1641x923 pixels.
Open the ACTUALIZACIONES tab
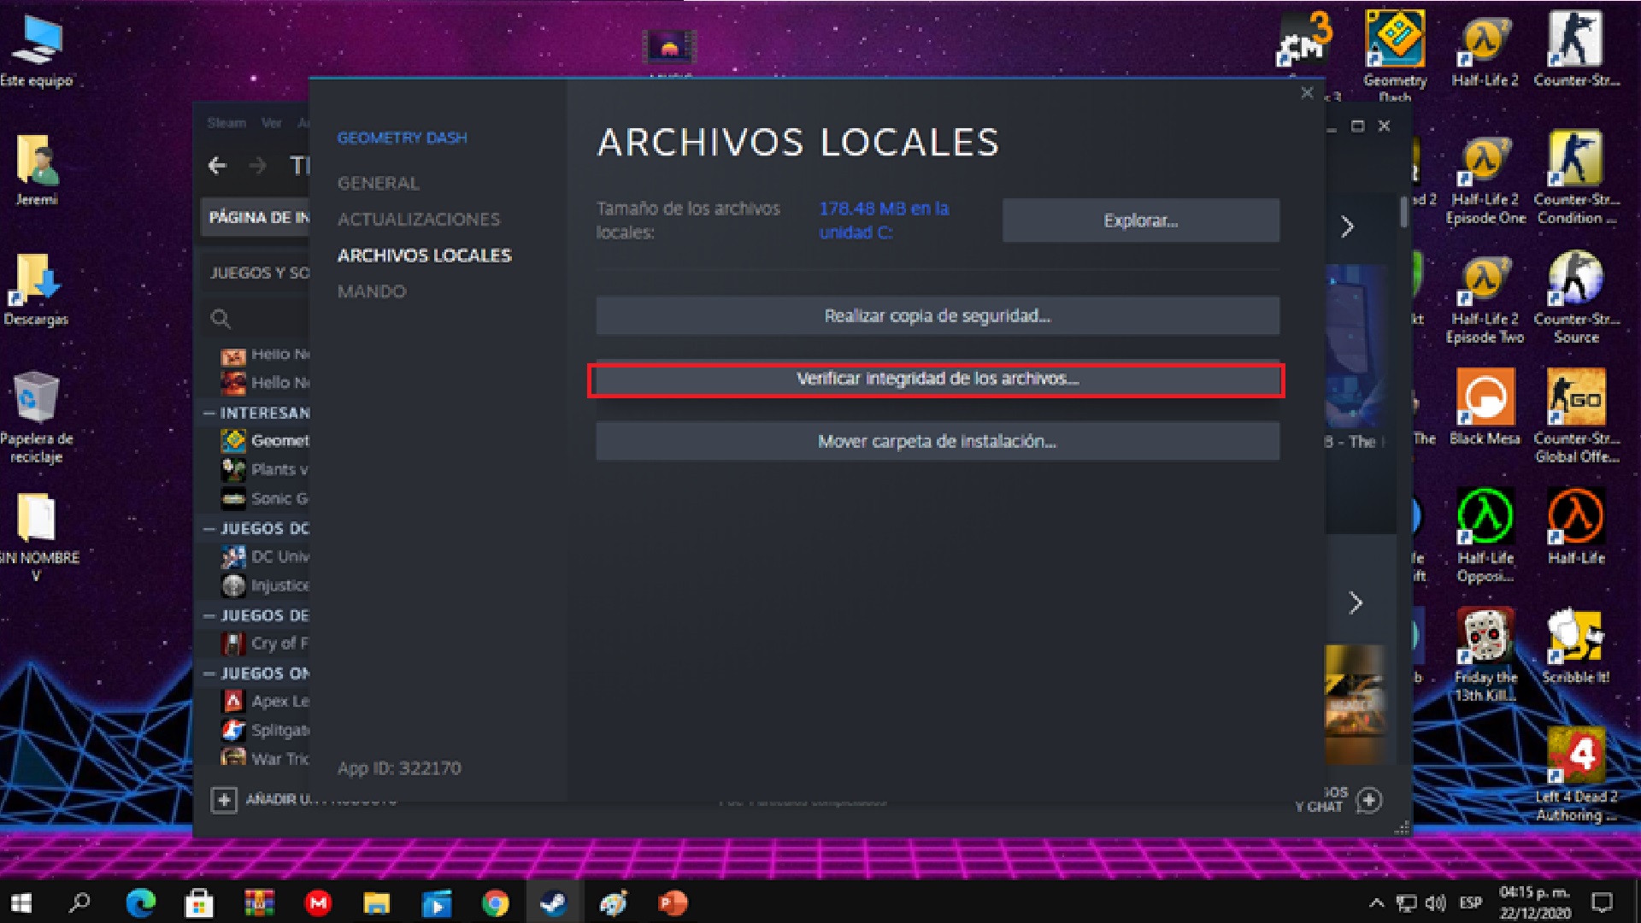point(418,220)
